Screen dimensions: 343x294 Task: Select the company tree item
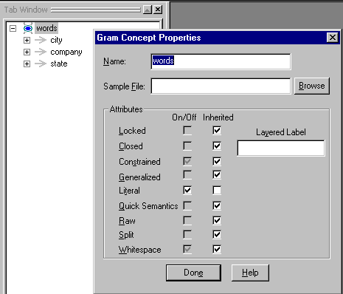(66, 52)
